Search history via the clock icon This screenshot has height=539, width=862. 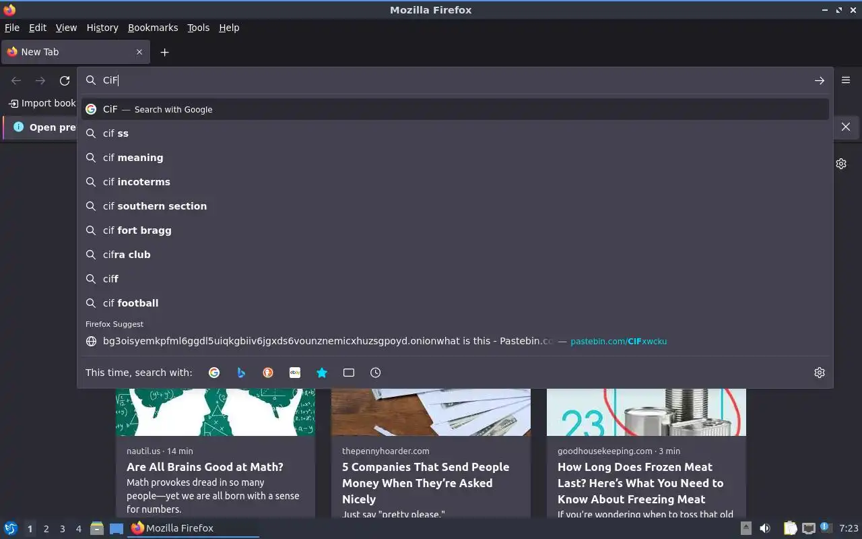pyautogui.click(x=376, y=373)
